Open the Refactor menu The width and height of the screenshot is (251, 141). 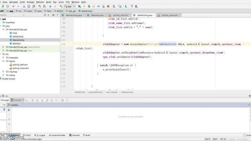point(40,2)
